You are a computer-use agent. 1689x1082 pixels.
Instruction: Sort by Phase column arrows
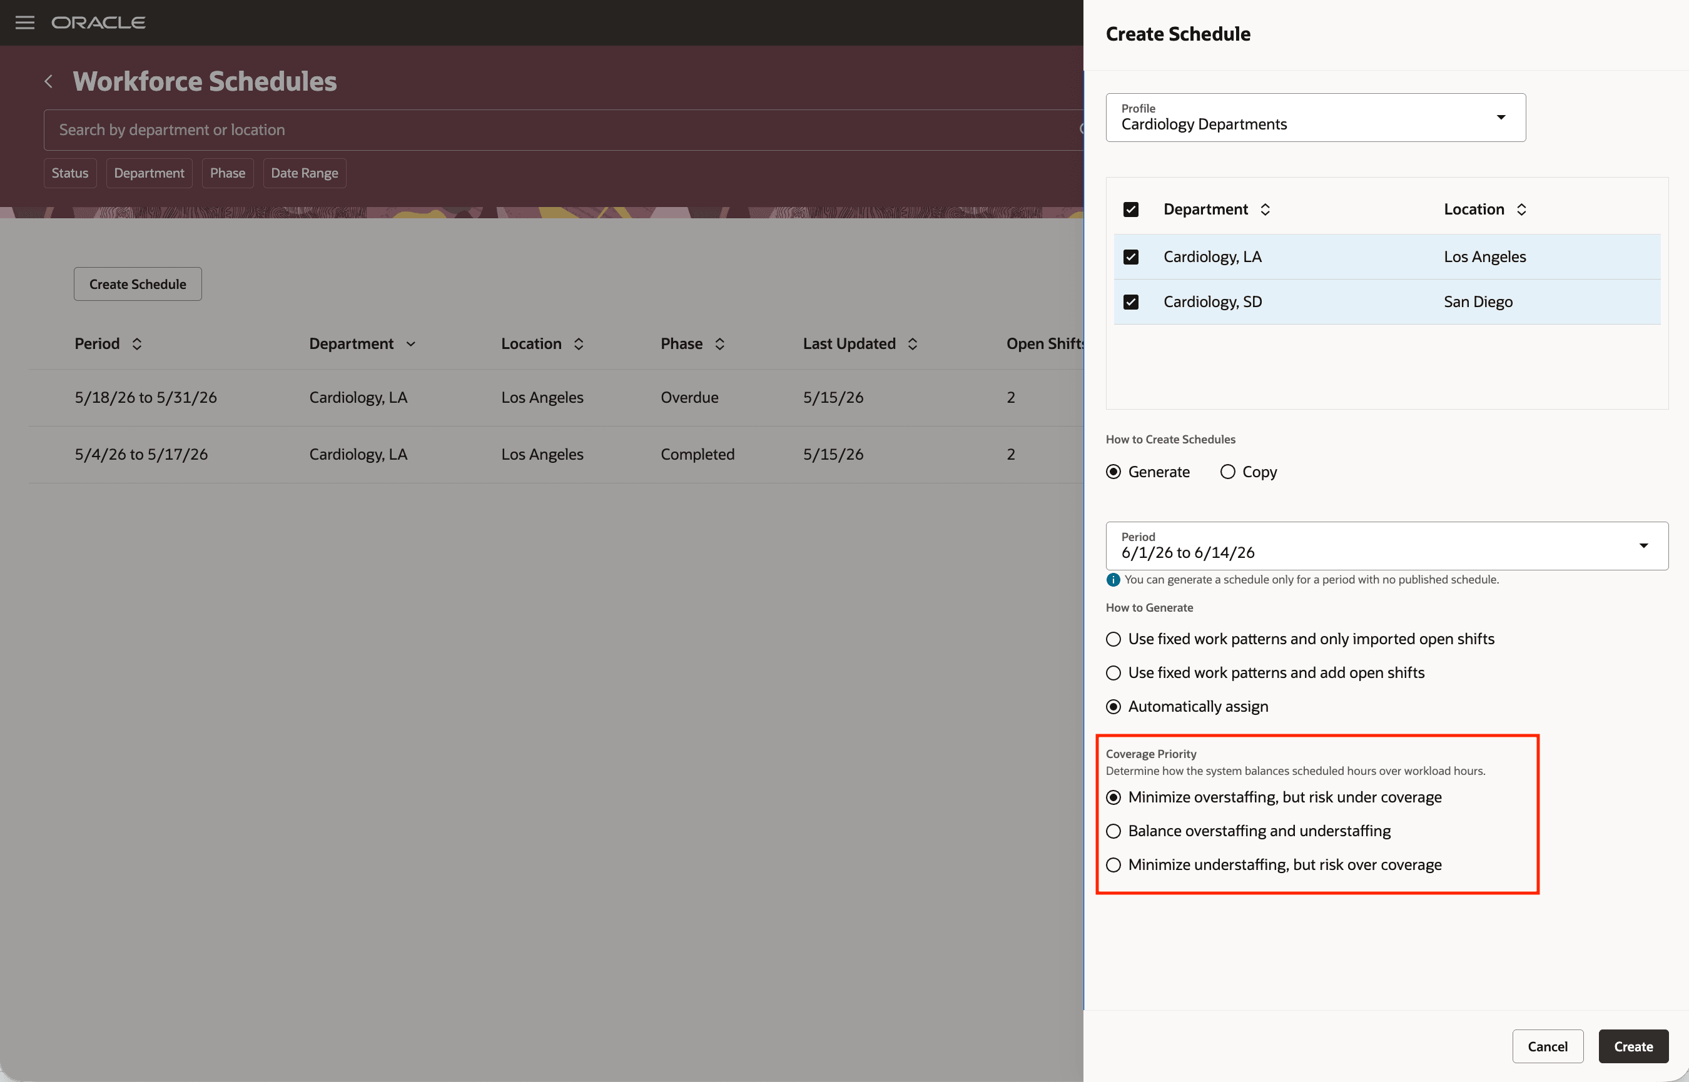tap(719, 343)
